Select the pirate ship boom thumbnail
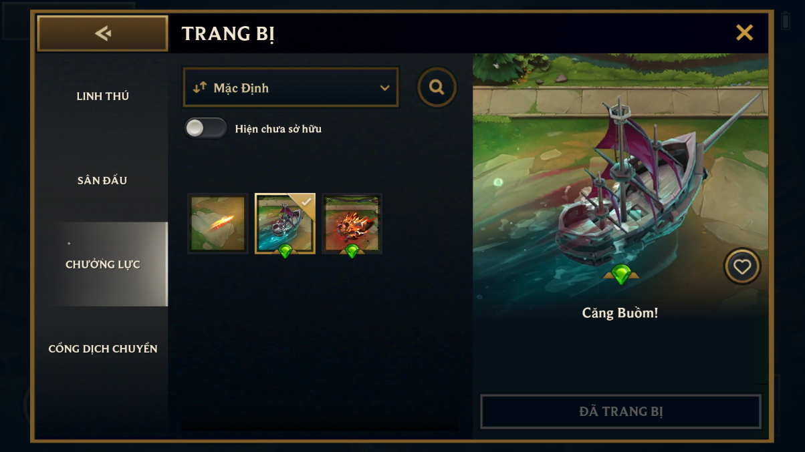 pyautogui.click(x=285, y=224)
